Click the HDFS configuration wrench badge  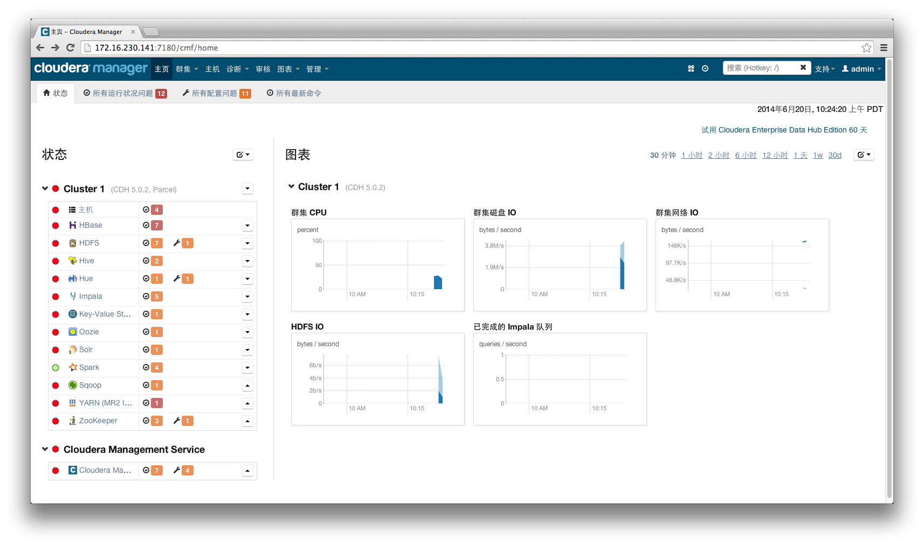[x=183, y=243]
